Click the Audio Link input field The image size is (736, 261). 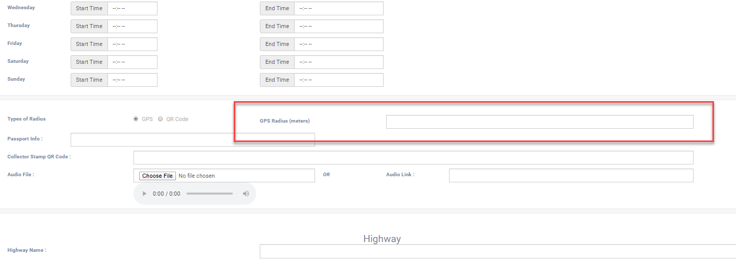[571, 175]
